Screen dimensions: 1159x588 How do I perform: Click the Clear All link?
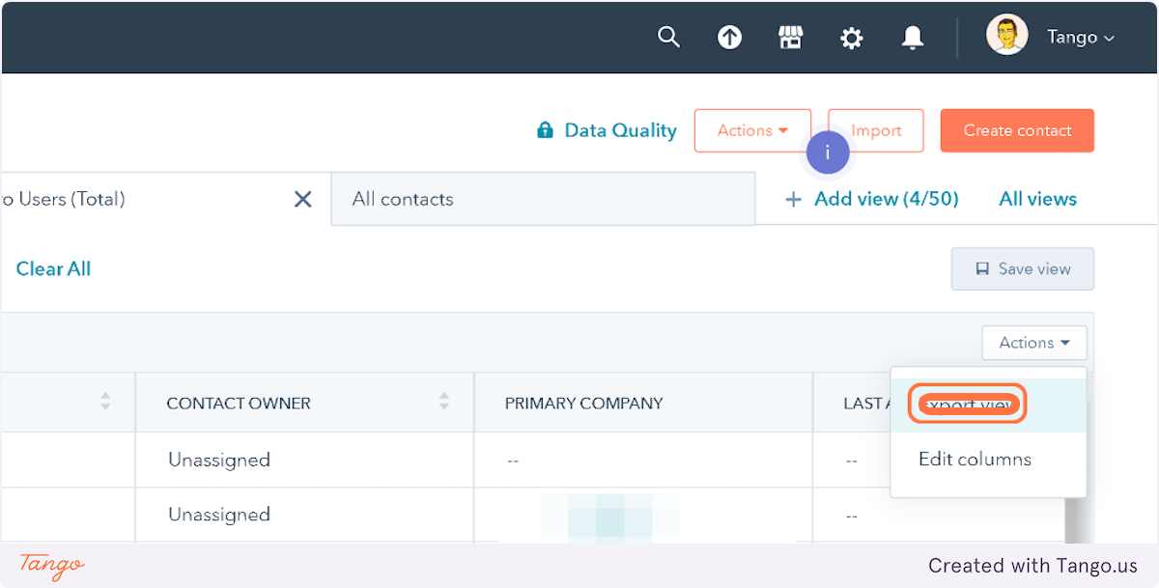click(x=53, y=268)
